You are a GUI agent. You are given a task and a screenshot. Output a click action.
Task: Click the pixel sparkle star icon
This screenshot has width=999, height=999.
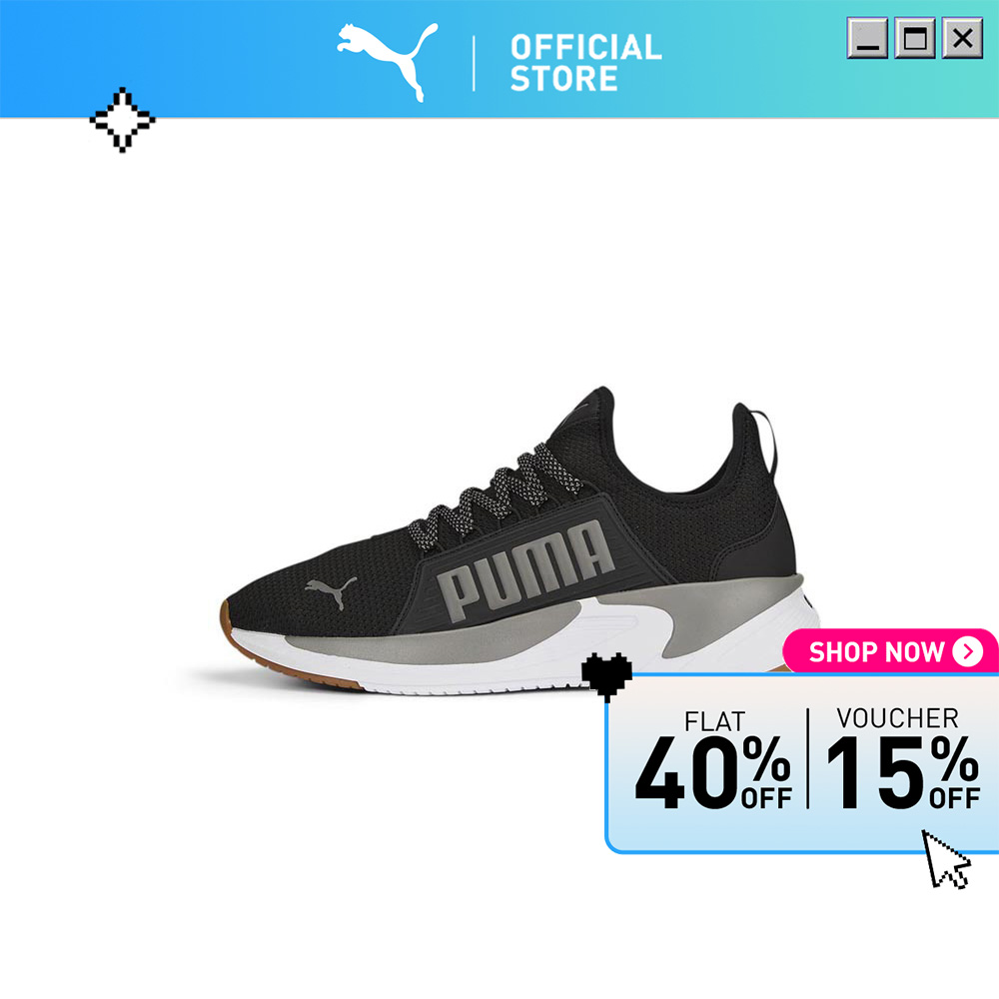pos(122,120)
